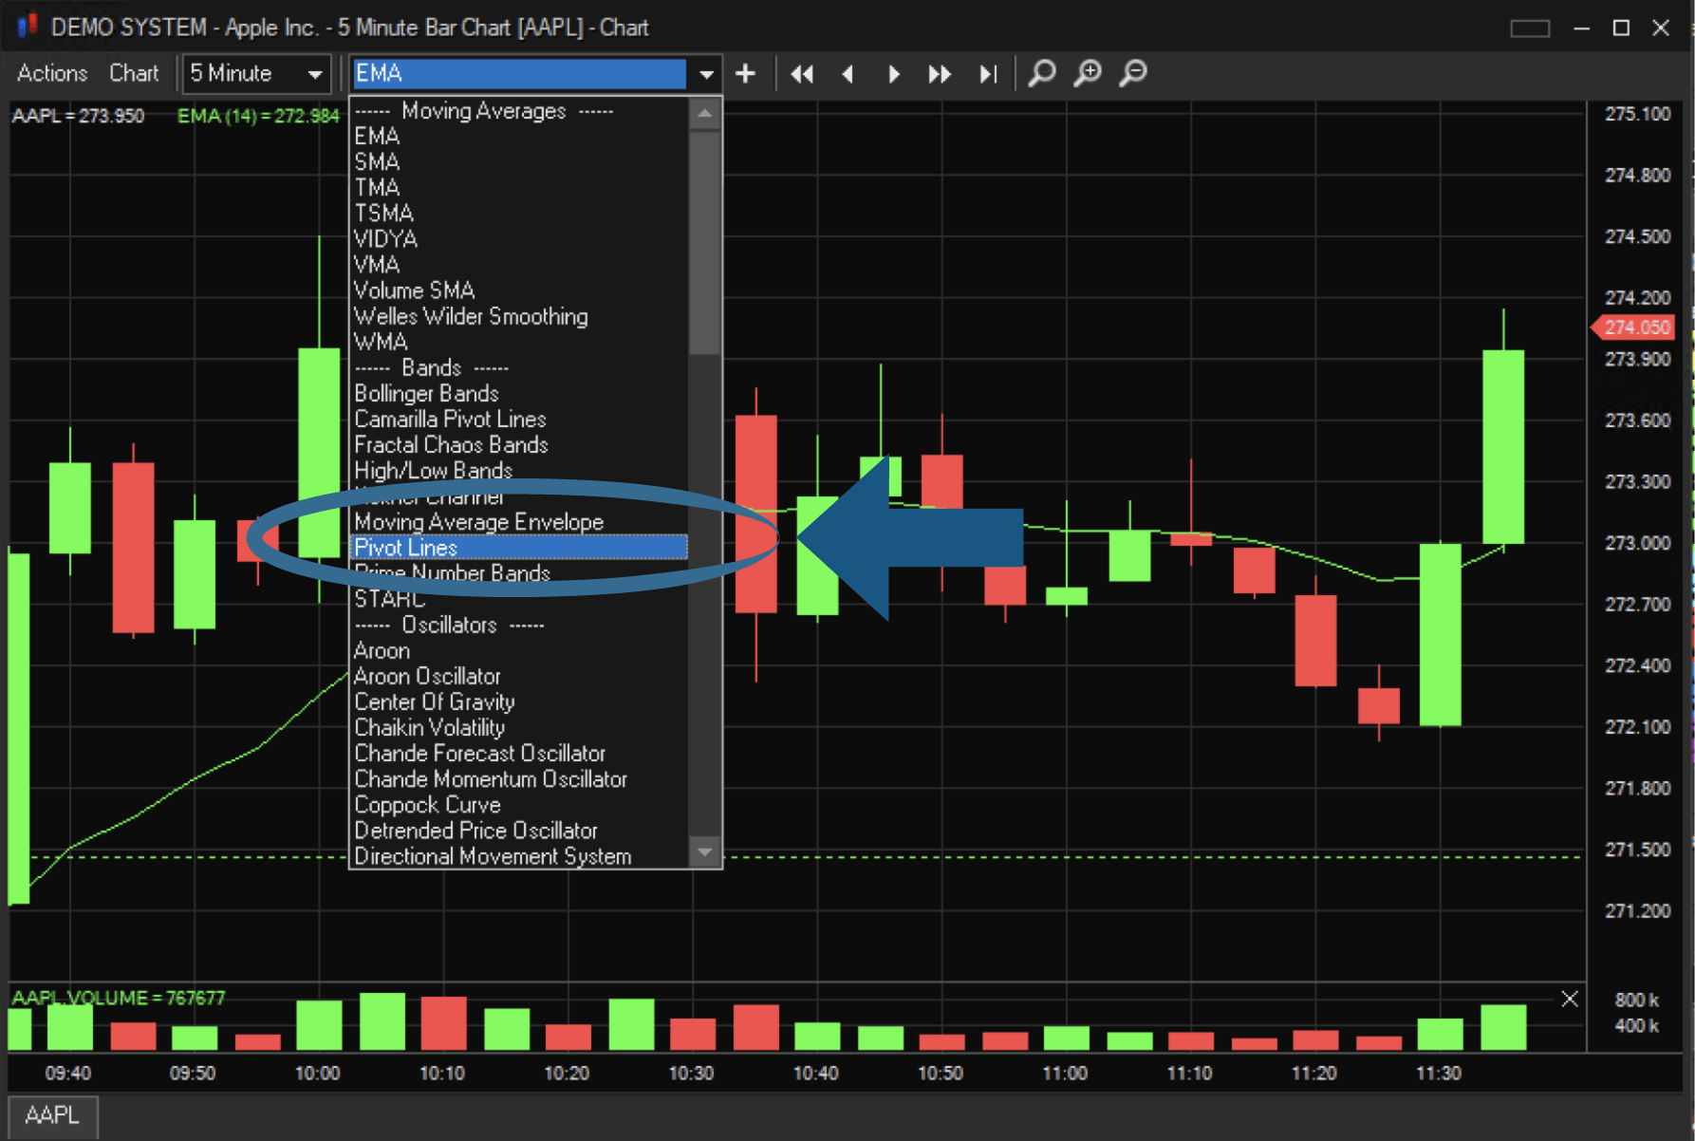Fast forward chart with double right arrows
Screen dimensions: 1695x1141
(x=940, y=74)
